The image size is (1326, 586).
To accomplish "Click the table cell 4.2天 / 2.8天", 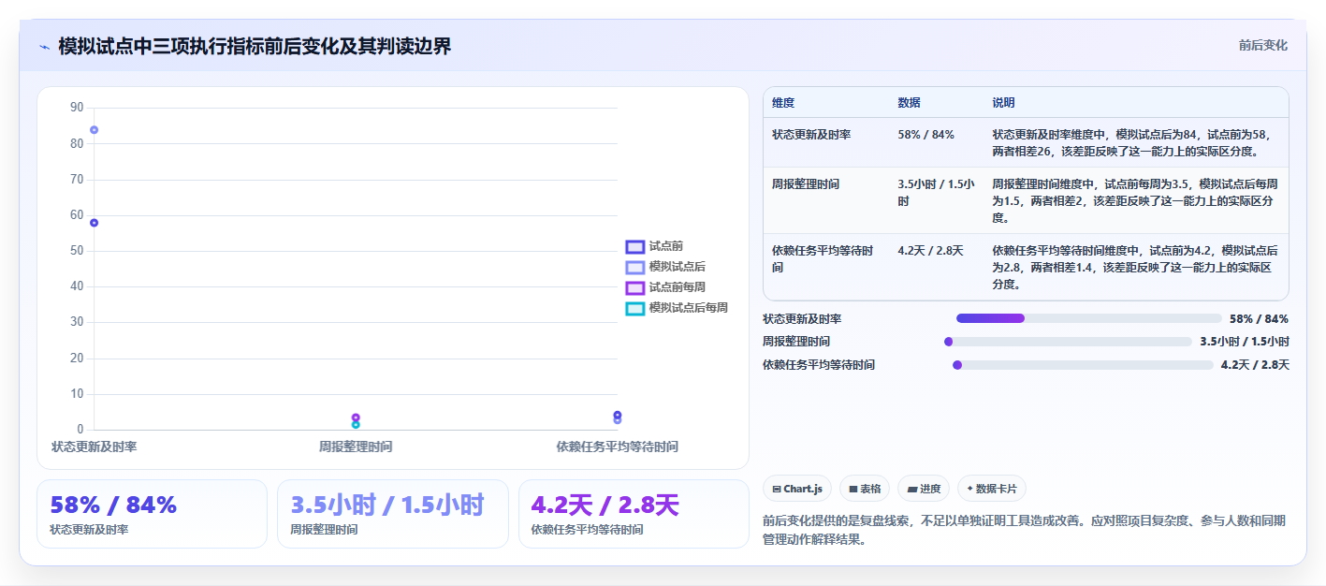I will (931, 251).
